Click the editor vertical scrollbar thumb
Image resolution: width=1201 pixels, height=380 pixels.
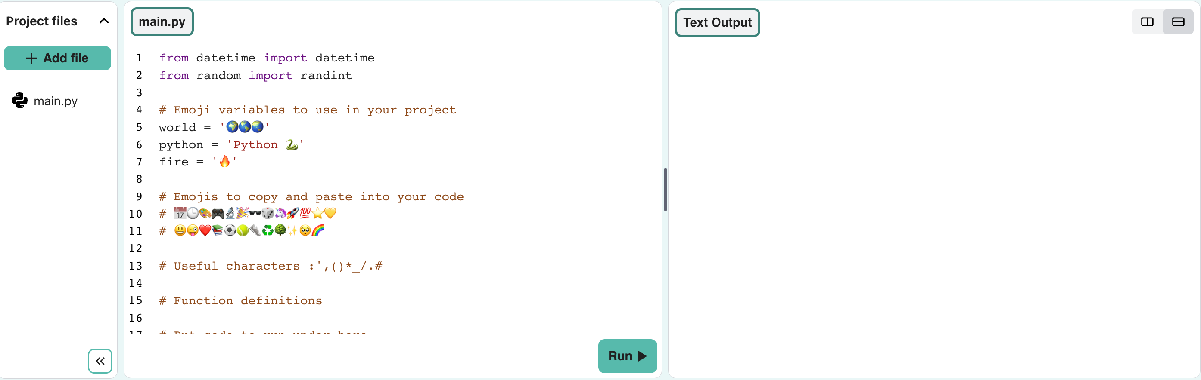click(x=665, y=189)
